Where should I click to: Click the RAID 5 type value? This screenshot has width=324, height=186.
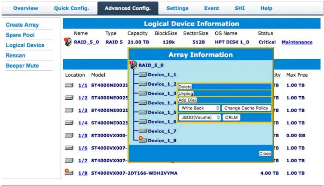click(x=114, y=42)
